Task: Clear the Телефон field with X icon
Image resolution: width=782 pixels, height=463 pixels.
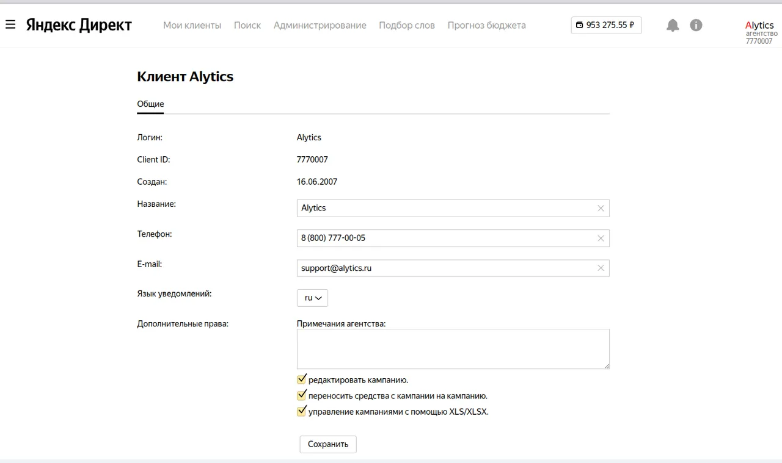Action: tap(601, 238)
